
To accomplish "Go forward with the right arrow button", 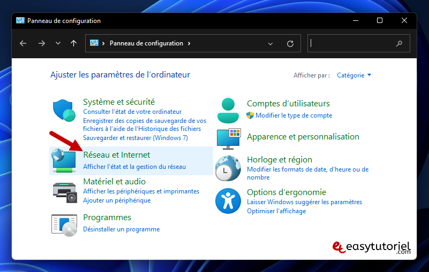I will 42,43.
